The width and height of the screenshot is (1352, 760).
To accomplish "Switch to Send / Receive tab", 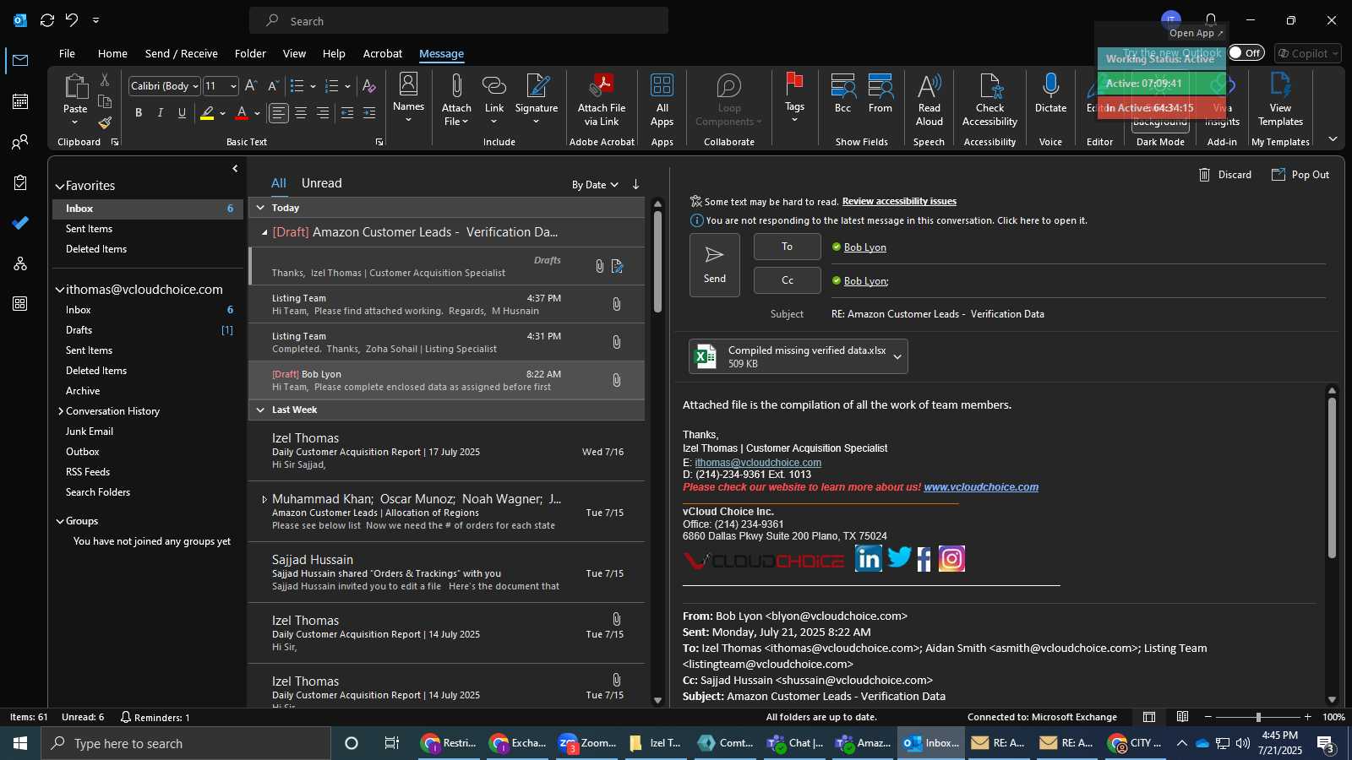I will click(x=181, y=53).
